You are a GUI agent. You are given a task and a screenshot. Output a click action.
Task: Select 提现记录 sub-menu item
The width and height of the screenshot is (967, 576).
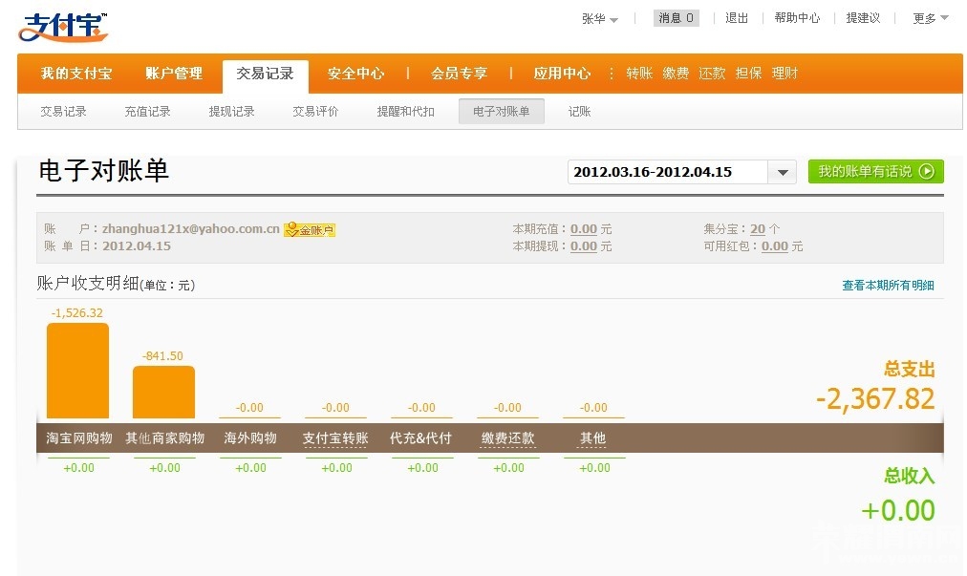coord(231,112)
